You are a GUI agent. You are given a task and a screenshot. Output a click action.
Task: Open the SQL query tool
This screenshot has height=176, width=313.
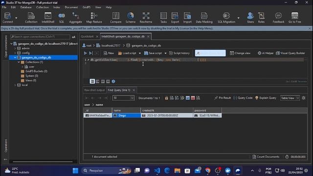62,18
